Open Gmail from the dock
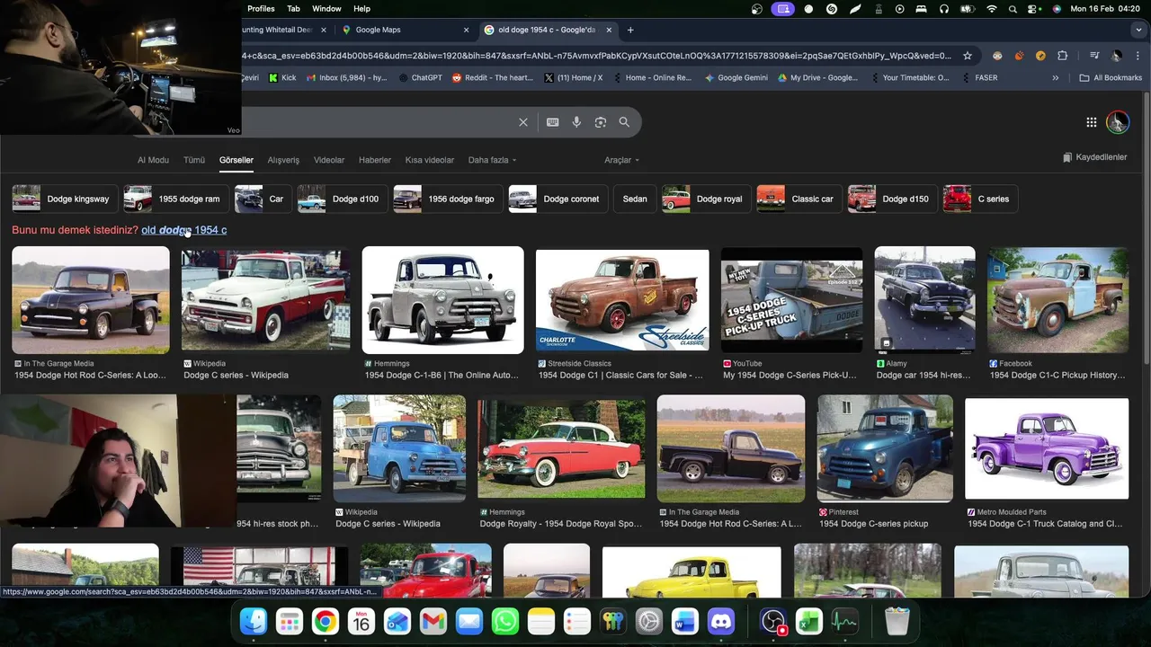 433,621
